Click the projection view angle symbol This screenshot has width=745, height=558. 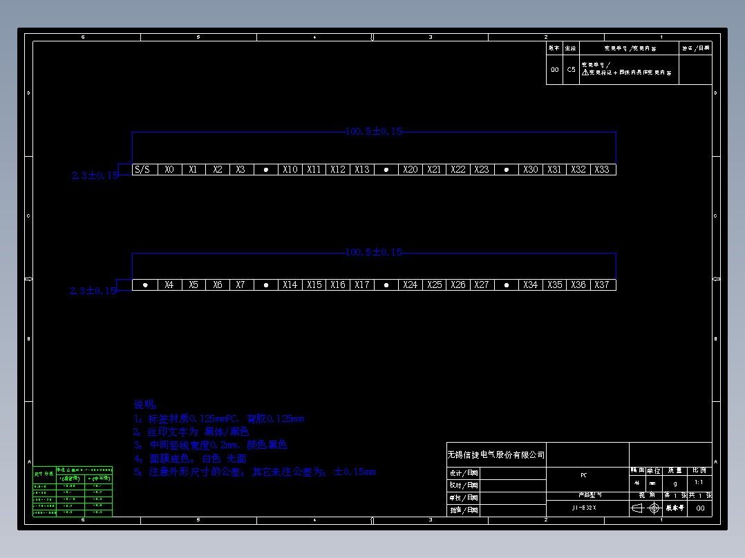tap(646, 508)
